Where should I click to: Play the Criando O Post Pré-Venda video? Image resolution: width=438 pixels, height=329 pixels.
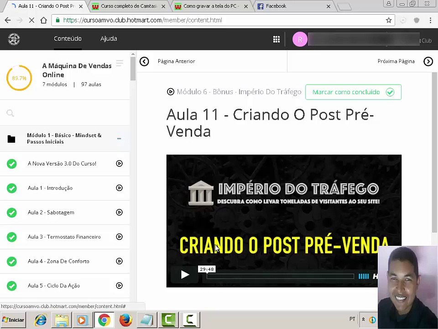pos(185,275)
